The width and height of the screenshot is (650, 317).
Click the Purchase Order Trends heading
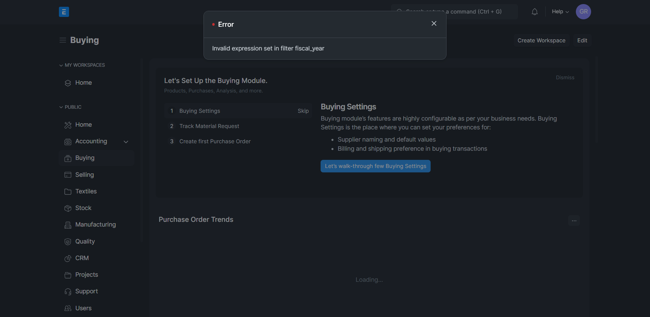point(196,219)
